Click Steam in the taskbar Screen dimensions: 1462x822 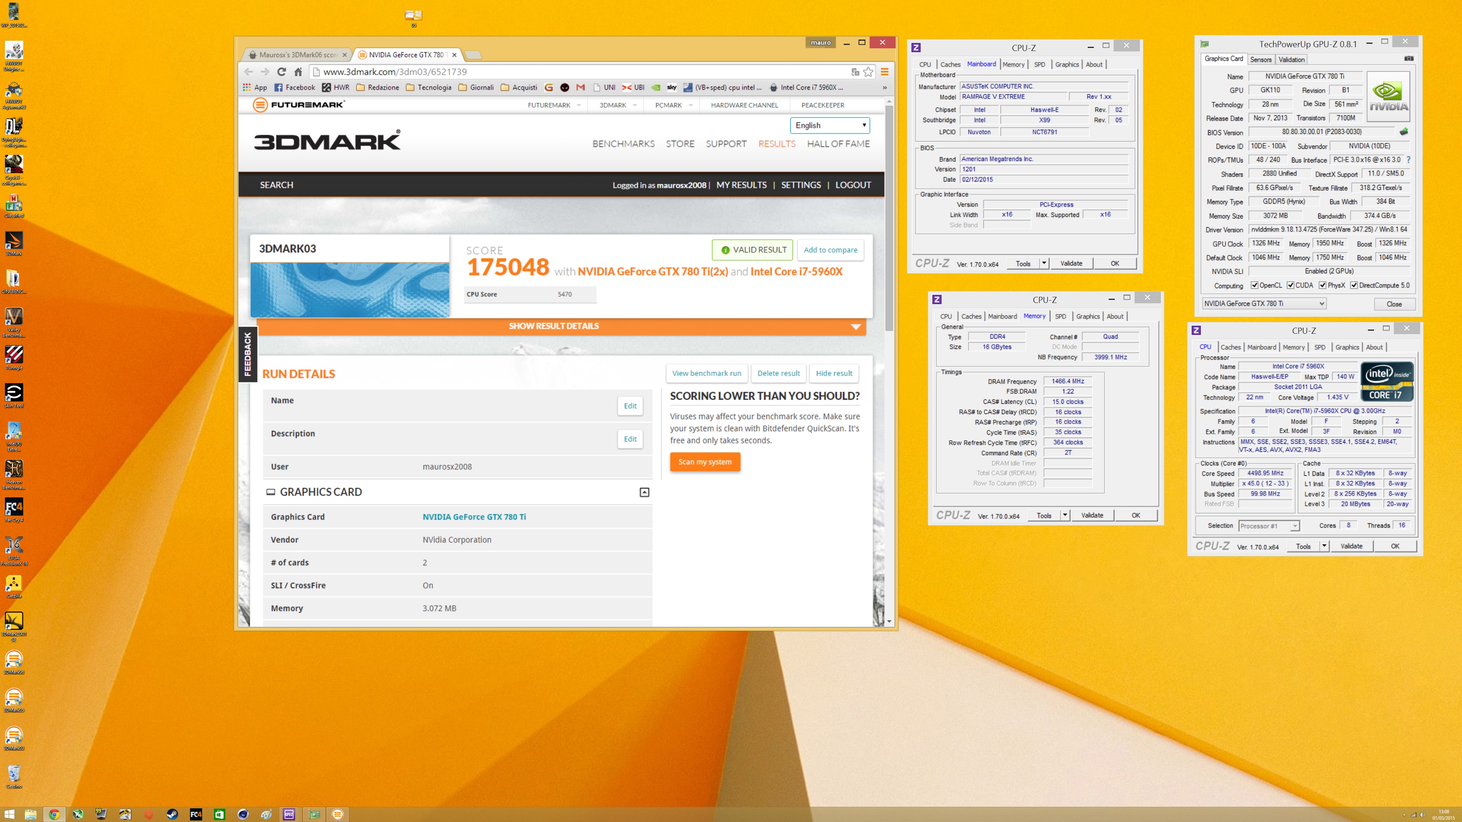coord(172,814)
